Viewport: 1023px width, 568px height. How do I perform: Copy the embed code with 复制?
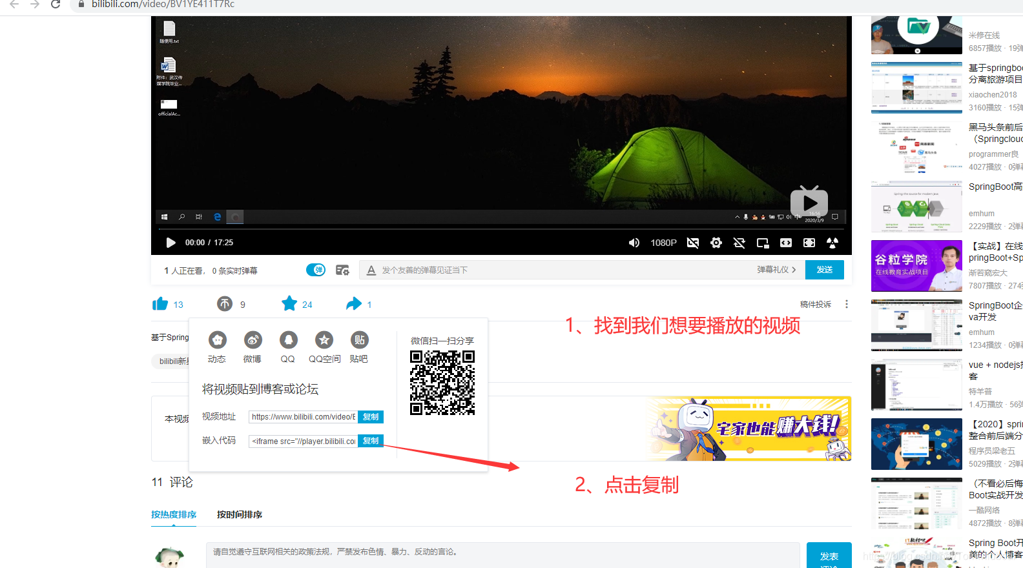tap(371, 441)
